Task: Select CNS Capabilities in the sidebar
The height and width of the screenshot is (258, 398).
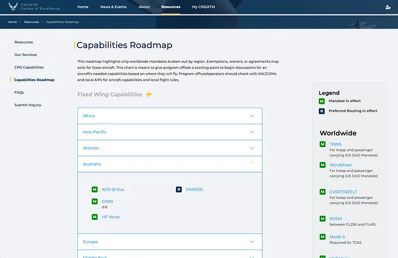Action: (29, 67)
